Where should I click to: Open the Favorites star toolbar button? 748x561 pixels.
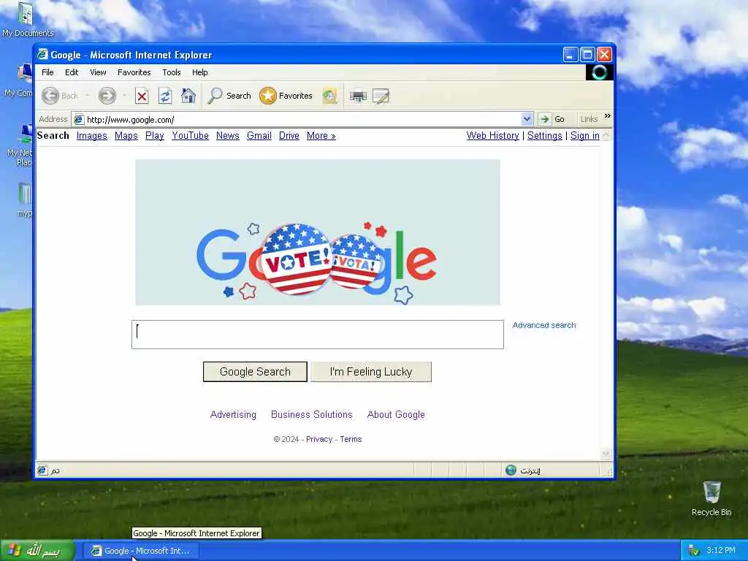(x=286, y=96)
